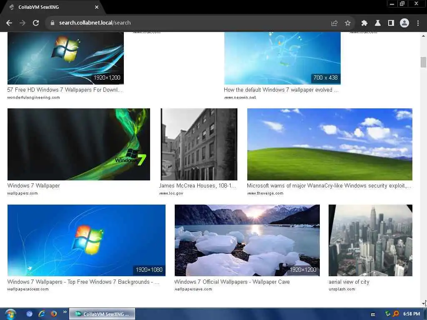Screen dimensions: 427x320
Task: Click the browser forward arrow
Action: [x=23, y=23]
